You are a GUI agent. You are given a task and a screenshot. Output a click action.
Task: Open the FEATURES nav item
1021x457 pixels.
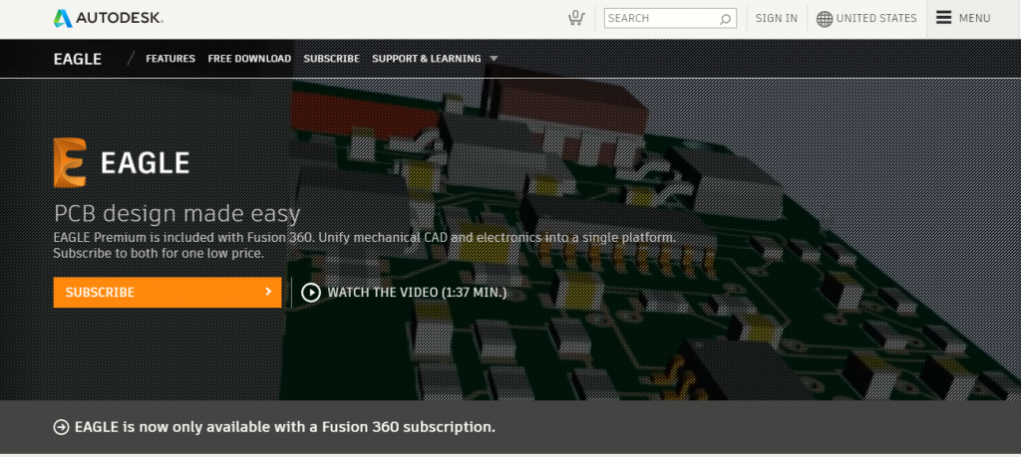click(170, 59)
